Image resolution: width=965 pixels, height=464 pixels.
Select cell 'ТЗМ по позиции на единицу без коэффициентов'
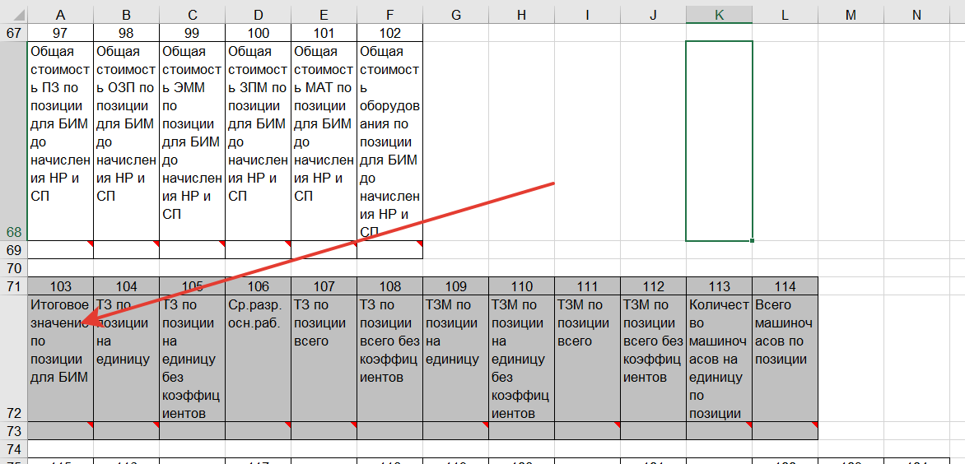point(521,359)
